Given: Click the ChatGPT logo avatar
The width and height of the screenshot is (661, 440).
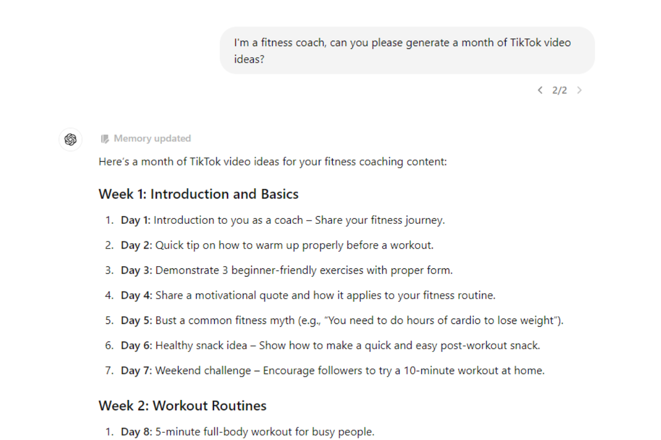Looking at the screenshot, I should [x=71, y=140].
